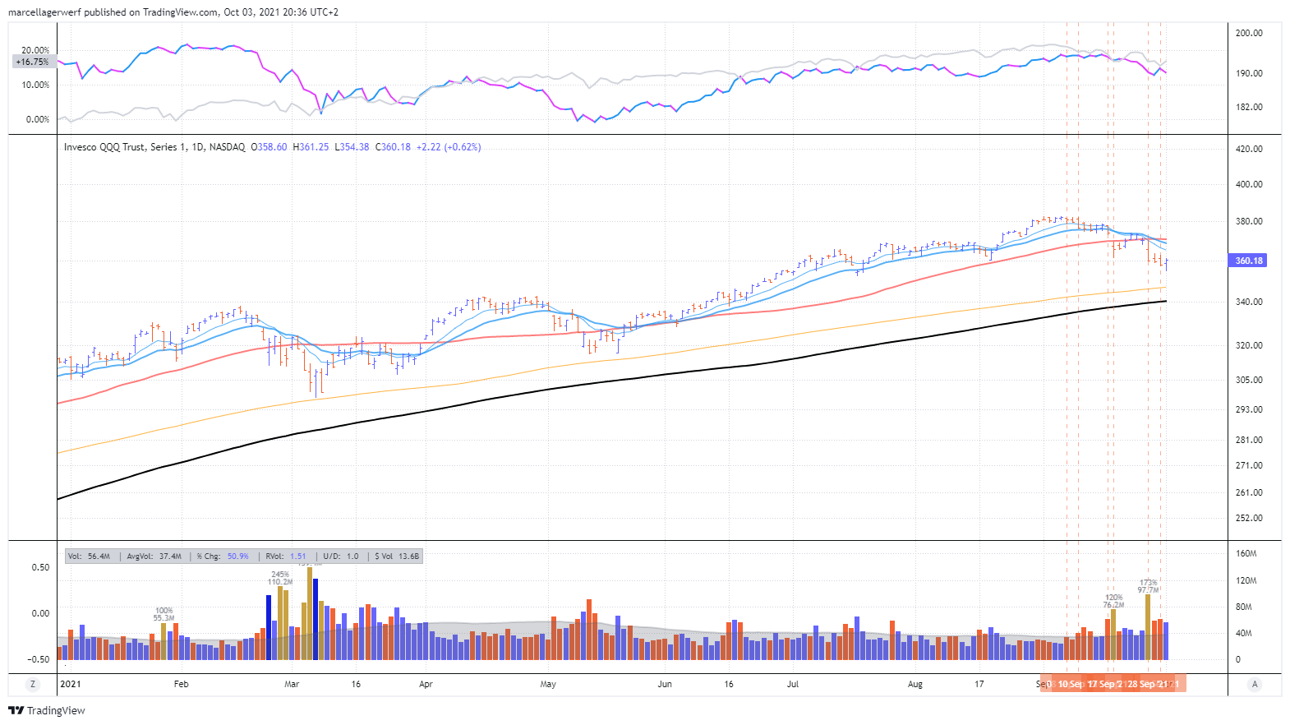
Task: Click the 340.00 price axis label
Action: point(1249,302)
